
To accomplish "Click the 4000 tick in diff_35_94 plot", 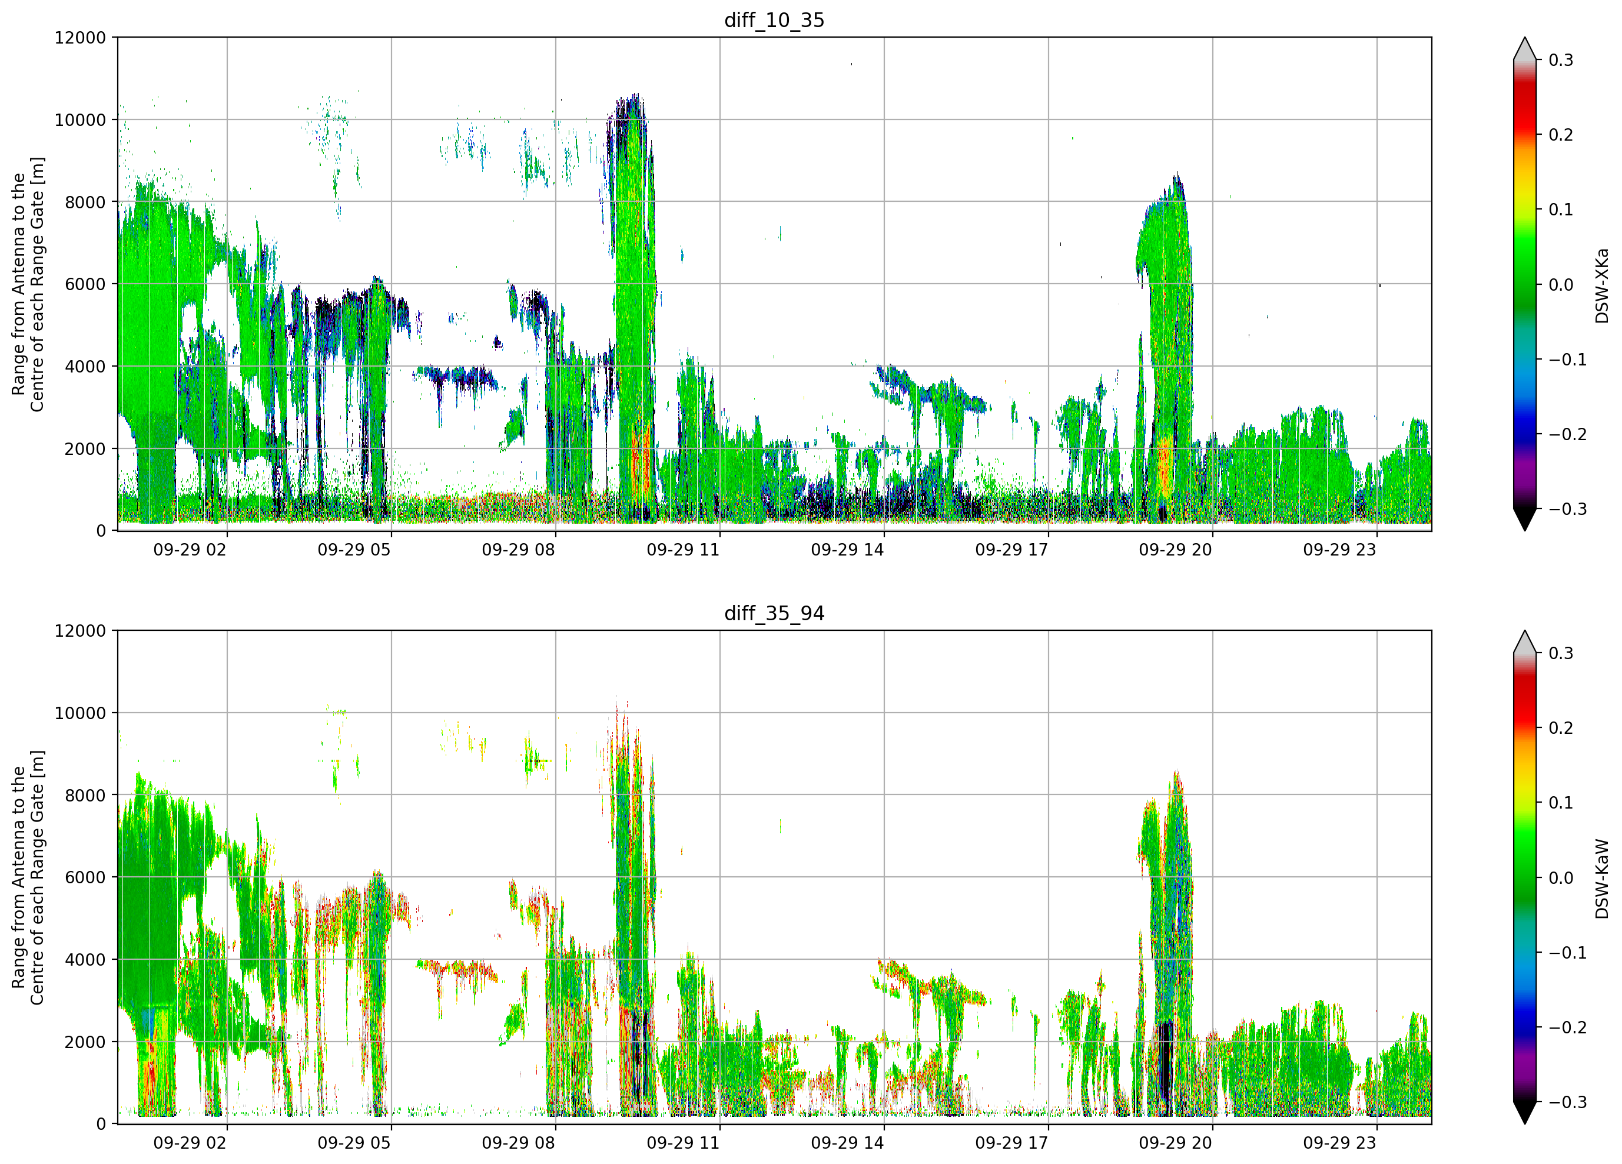I will [85, 960].
